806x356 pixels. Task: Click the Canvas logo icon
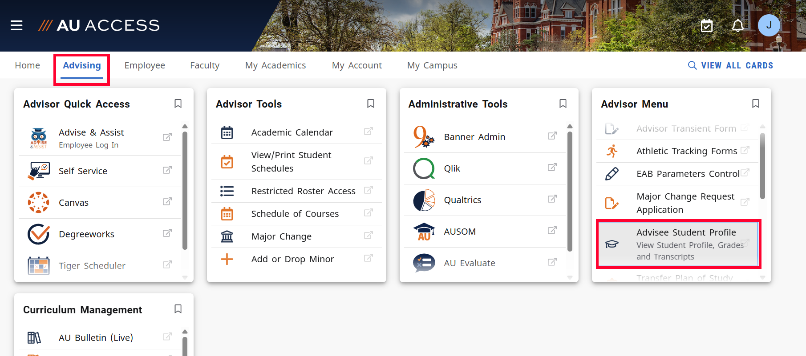[39, 203]
